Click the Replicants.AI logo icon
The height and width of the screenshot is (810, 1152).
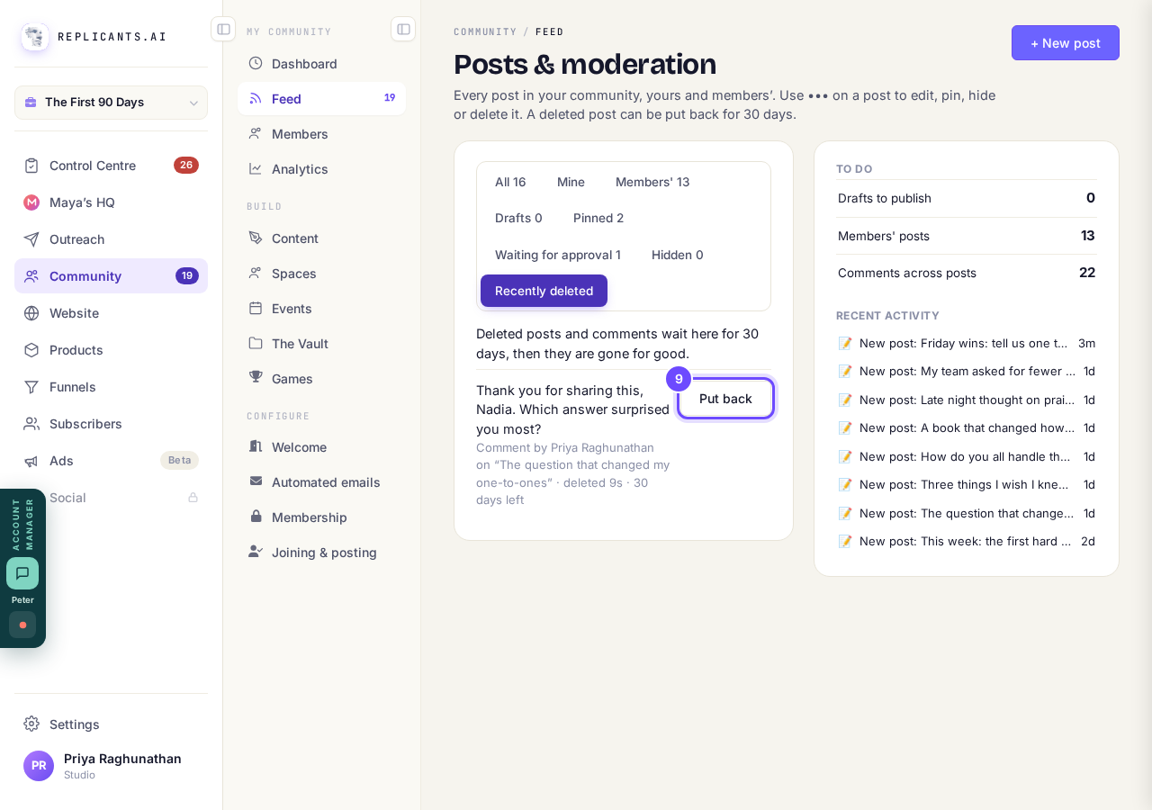pyautogui.click(x=35, y=37)
